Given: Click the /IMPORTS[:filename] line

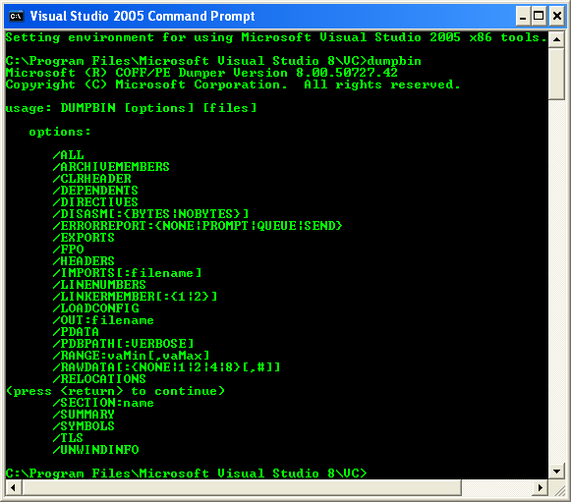Looking at the screenshot, I should [127, 273].
